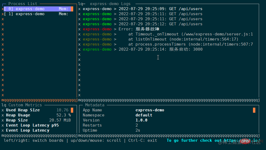The height and width of the screenshot is (150, 266).
Task: Click the Custom Metrics scrollbar marker
Action: [x=72, y=110]
